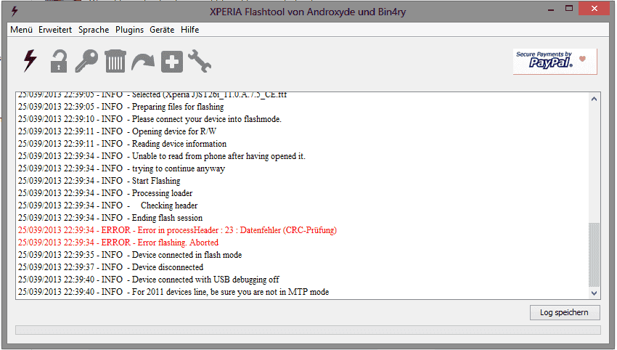The width and height of the screenshot is (617, 350).
Task: Click the trash can cleaner icon
Action: 115,61
